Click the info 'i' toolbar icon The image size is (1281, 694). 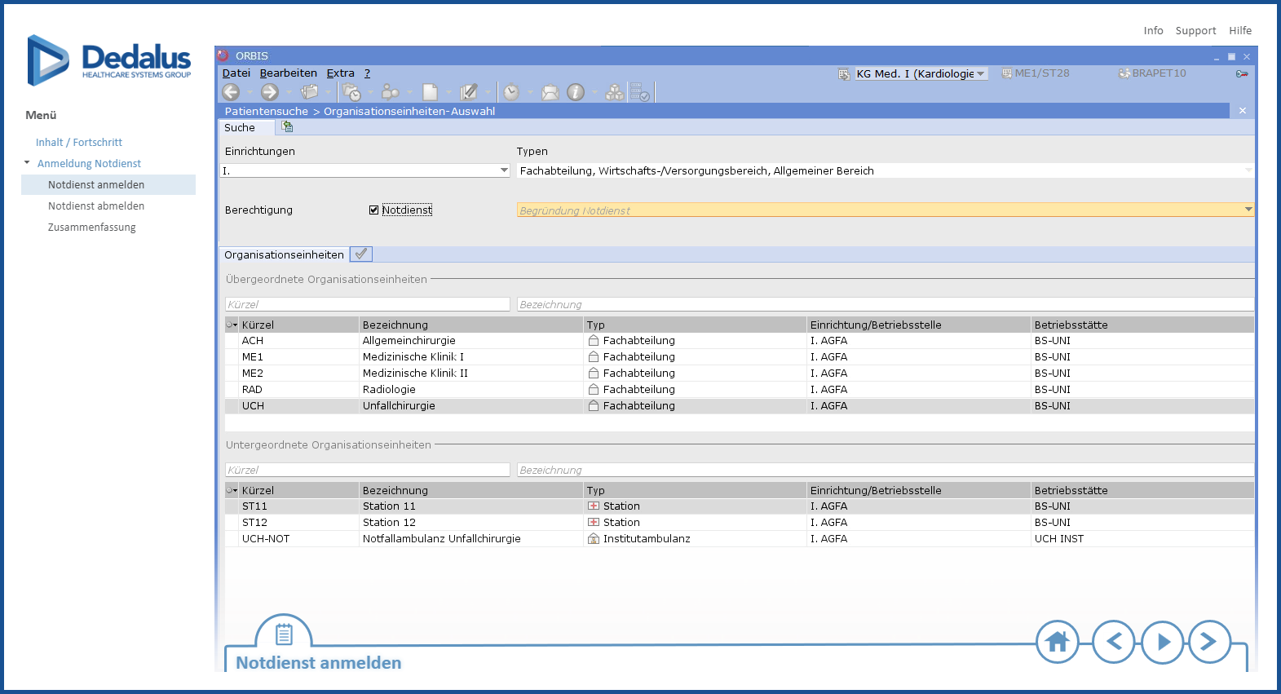click(576, 92)
